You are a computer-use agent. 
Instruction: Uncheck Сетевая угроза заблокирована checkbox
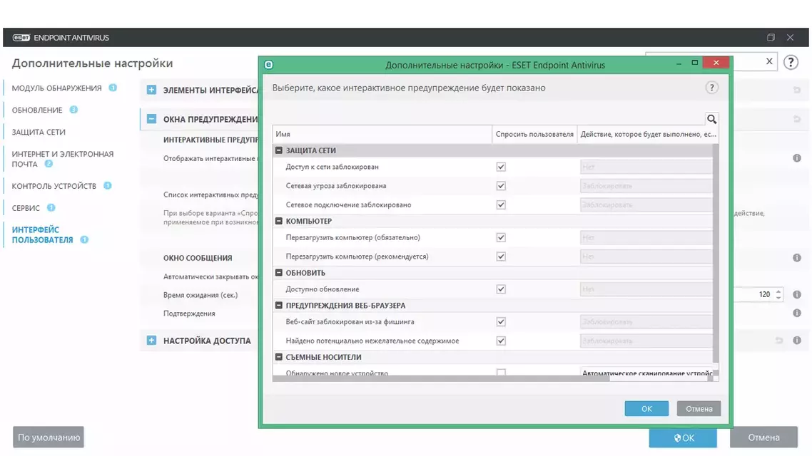501,185
